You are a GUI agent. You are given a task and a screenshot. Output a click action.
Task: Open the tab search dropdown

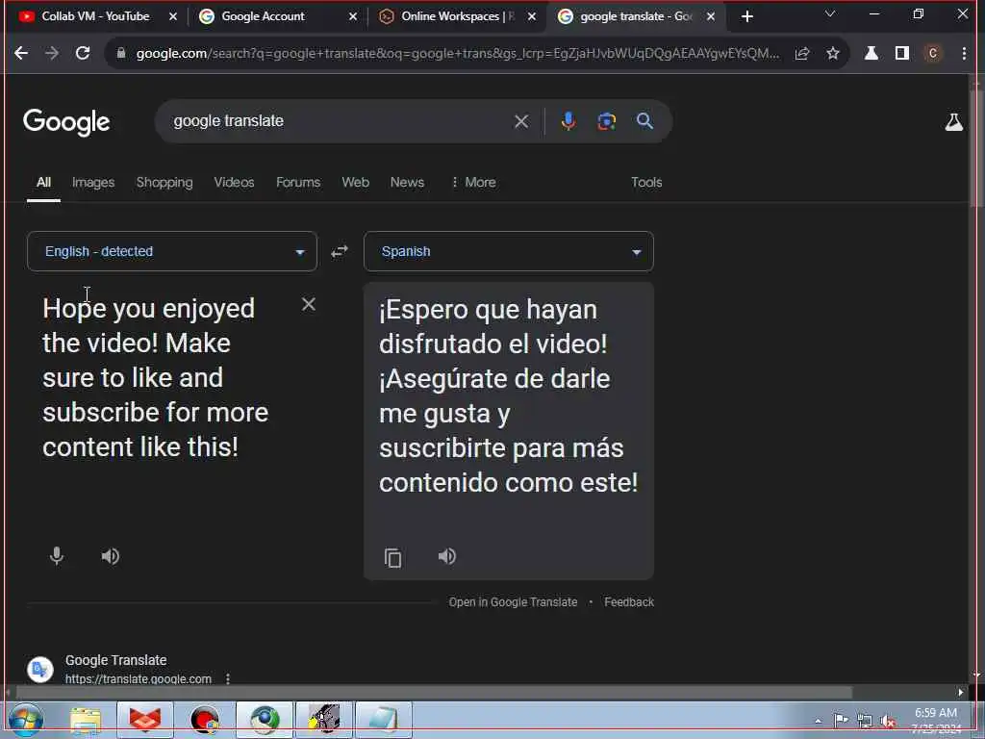point(830,13)
